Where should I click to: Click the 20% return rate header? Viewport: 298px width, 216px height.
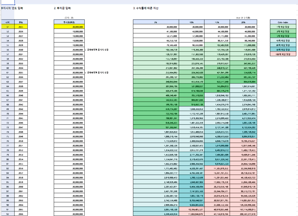point(243,22)
